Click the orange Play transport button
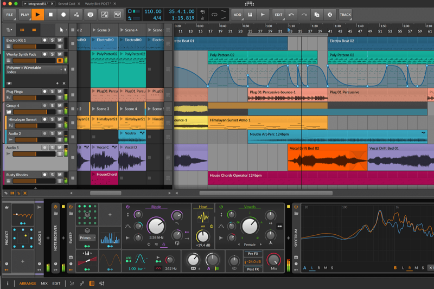This screenshot has width=434, height=289. [37, 15]
